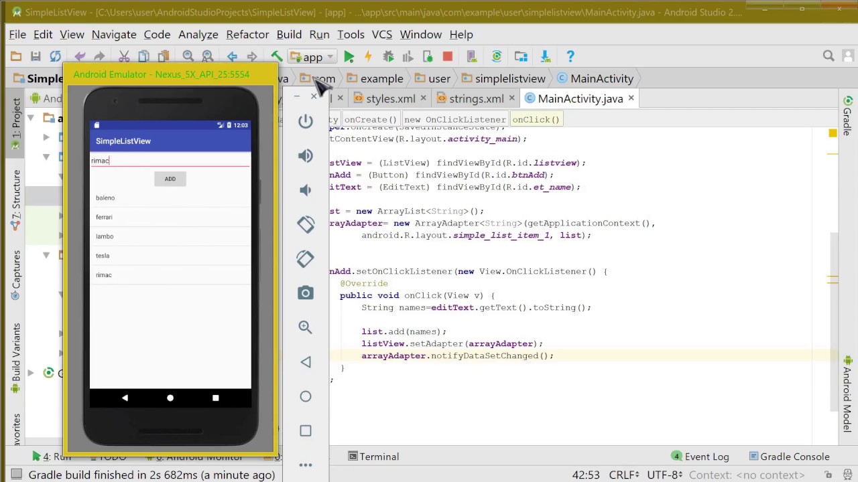
Task: Activate the emulator zoom tool
Action: (x=306, y=327)
